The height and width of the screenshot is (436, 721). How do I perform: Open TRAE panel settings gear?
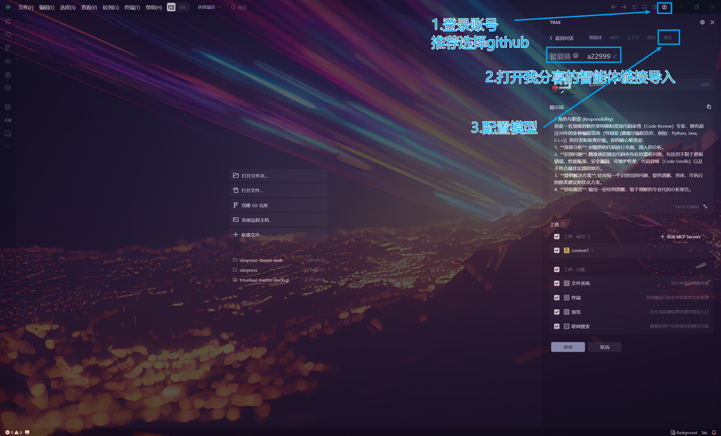(x=702, y=22)
